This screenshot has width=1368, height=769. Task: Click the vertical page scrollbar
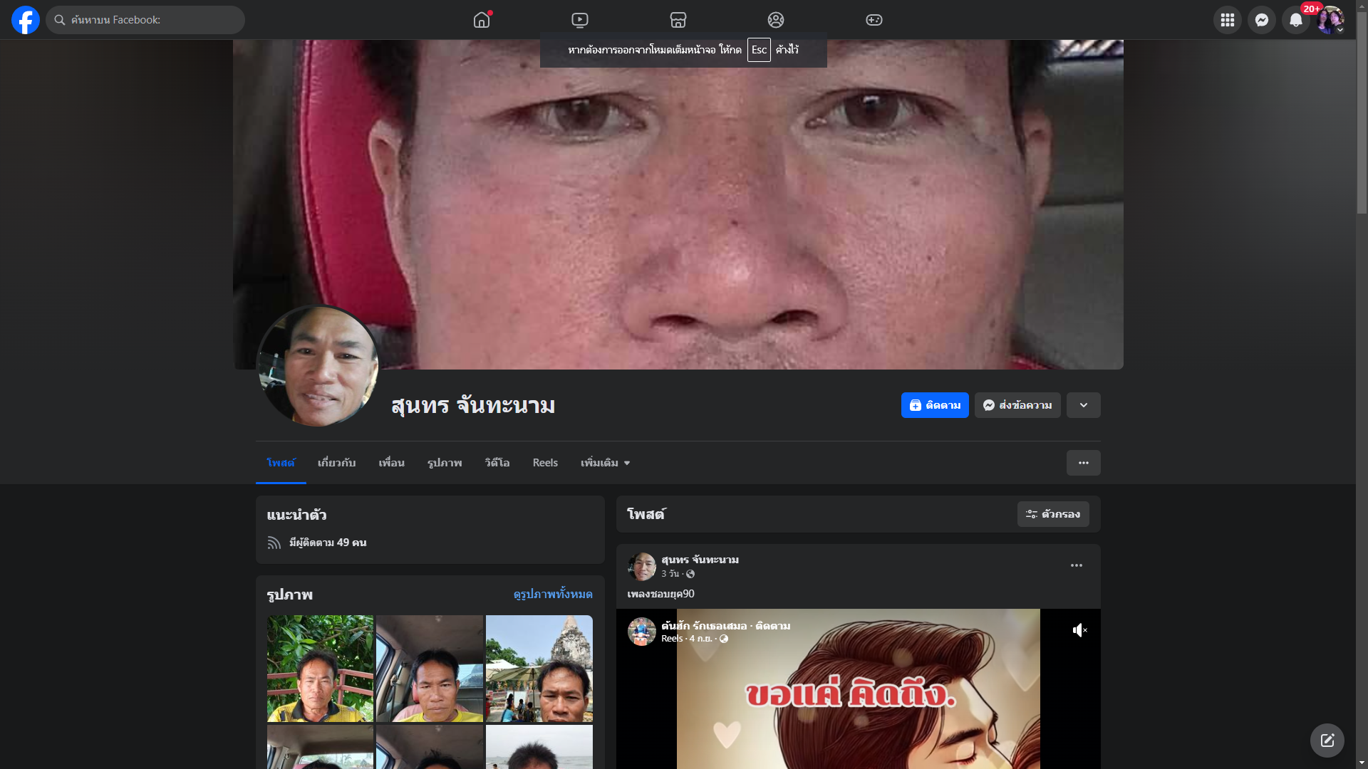pyautogui.click(x=1362, y=114)
